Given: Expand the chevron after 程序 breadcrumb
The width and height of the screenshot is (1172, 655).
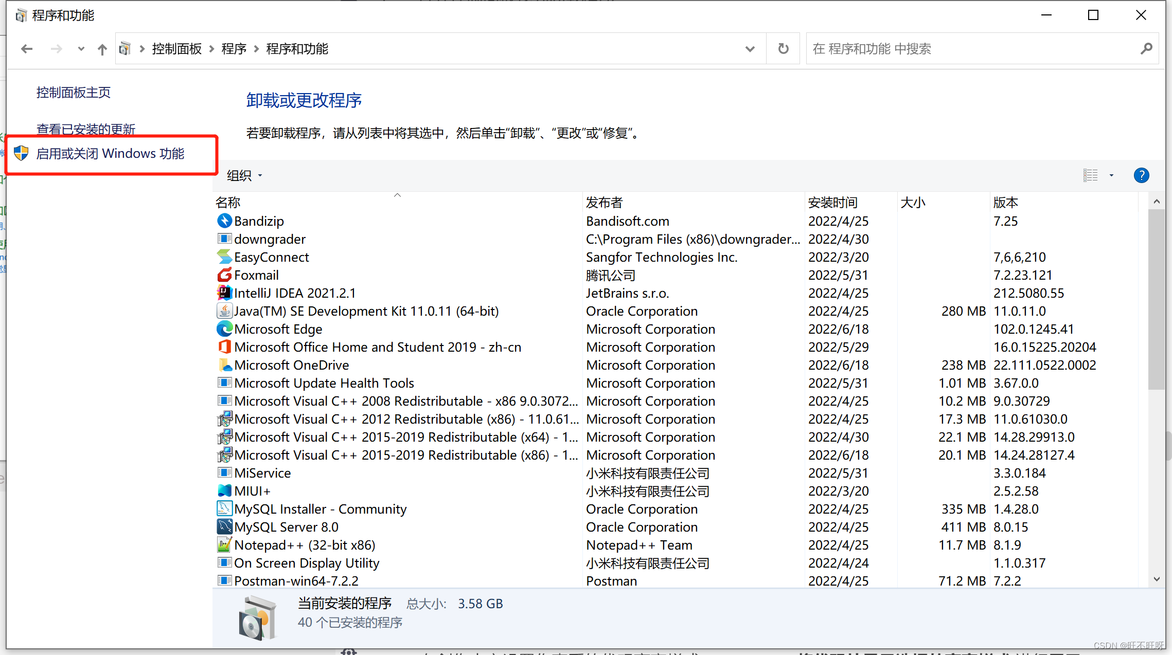Looking at the screenshot, I should (x=256, y=49).
